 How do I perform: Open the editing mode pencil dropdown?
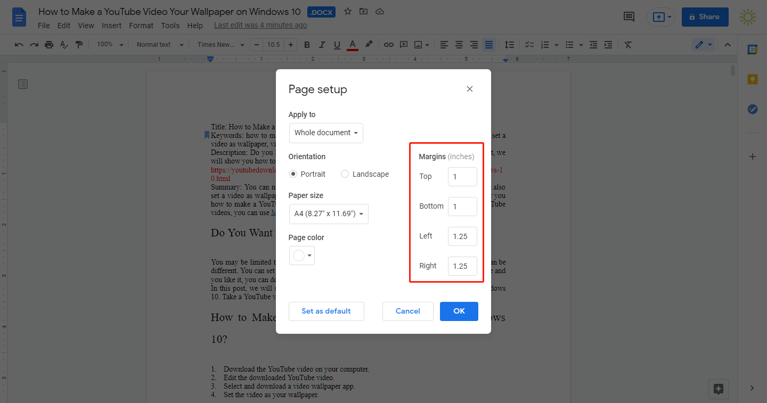[x=704, y=45]
